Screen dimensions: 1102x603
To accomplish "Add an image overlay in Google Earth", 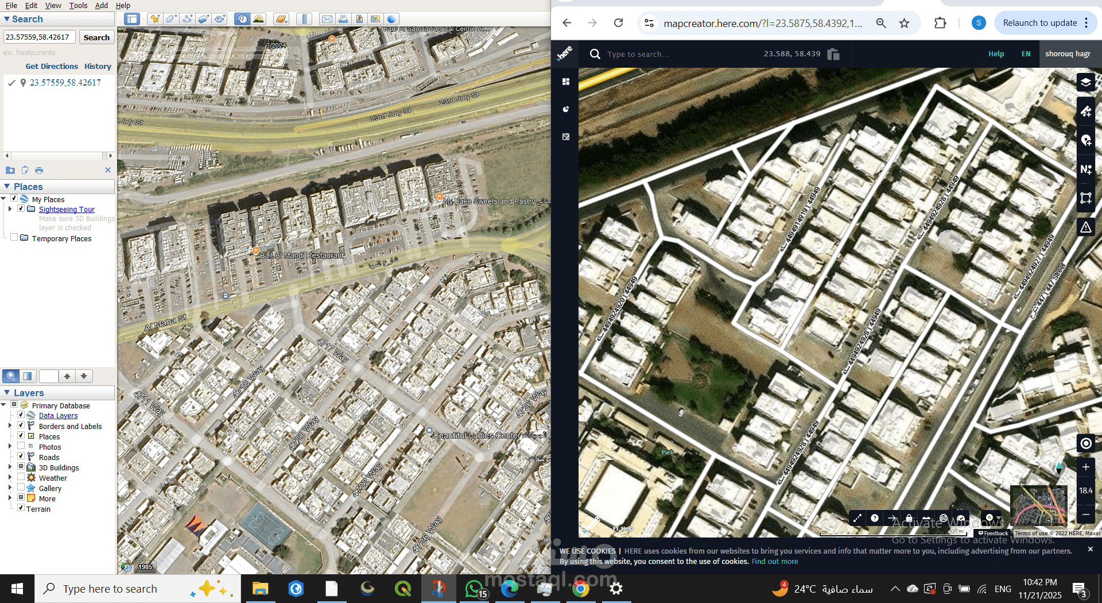I will [203, 19].
